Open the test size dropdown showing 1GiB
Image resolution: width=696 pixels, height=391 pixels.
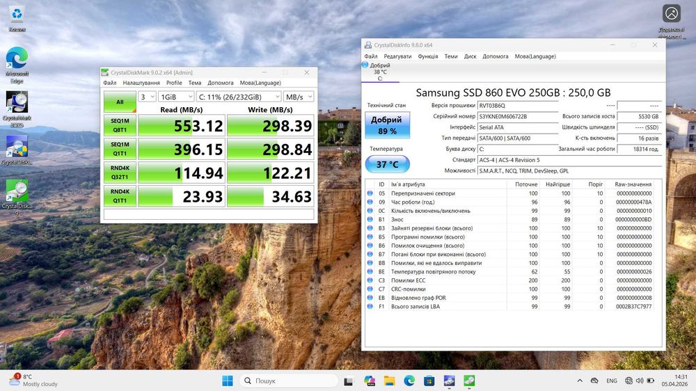coord(176,97)
